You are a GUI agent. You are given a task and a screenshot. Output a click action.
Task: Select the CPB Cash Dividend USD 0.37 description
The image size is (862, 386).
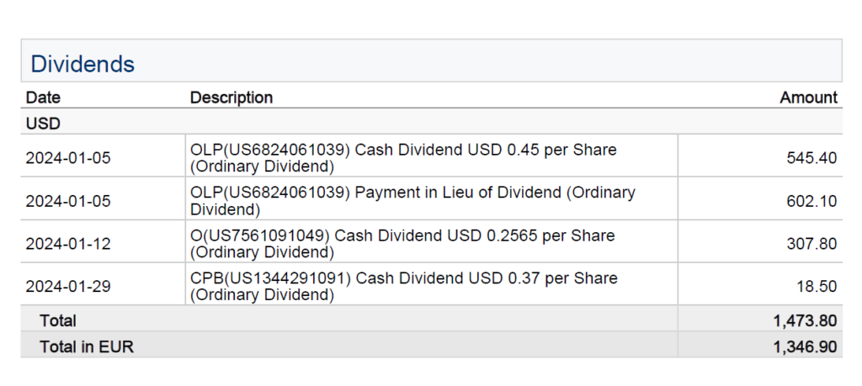click(x=403, y=286)
